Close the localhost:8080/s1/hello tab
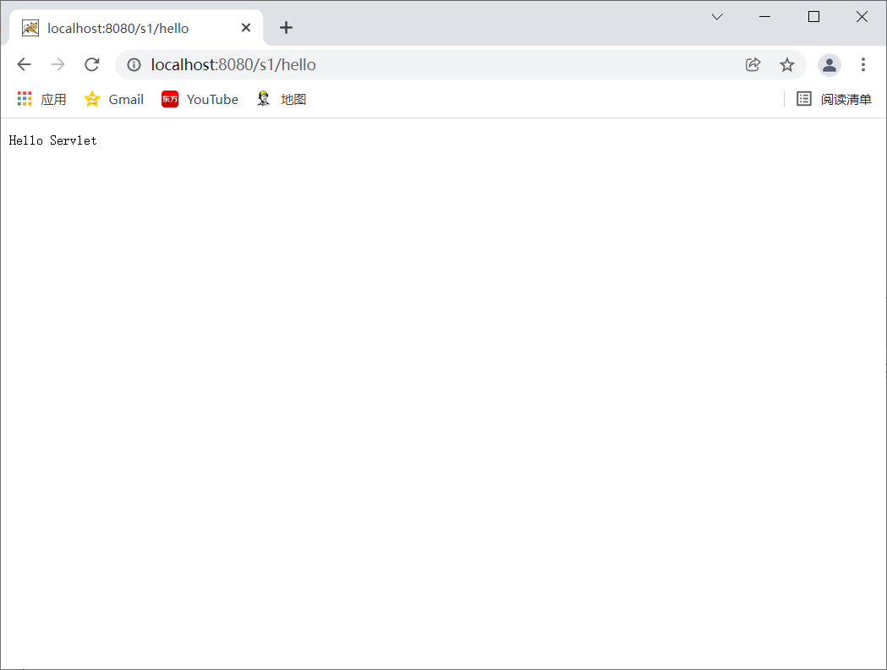887x670 pixels. (246, 28)
